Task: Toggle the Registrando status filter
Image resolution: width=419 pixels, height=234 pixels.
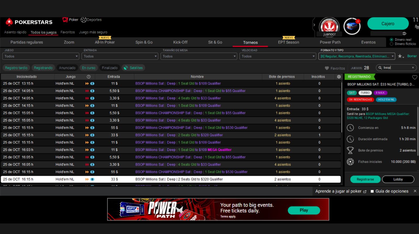Action: click(43, 68)
